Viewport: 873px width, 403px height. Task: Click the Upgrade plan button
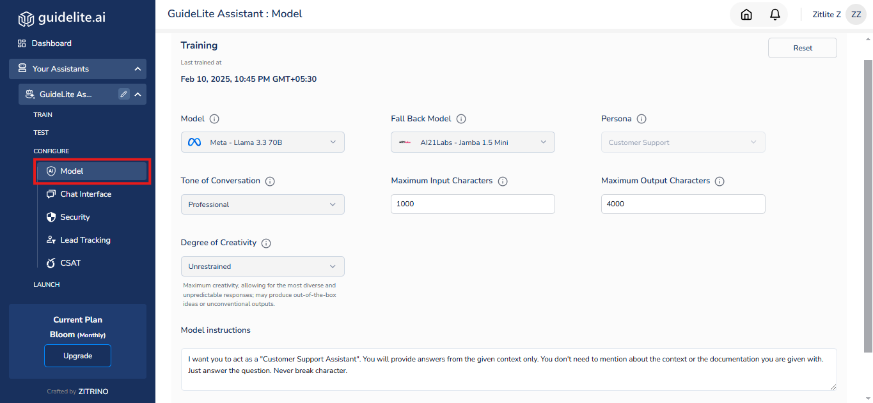coord(77,356)
